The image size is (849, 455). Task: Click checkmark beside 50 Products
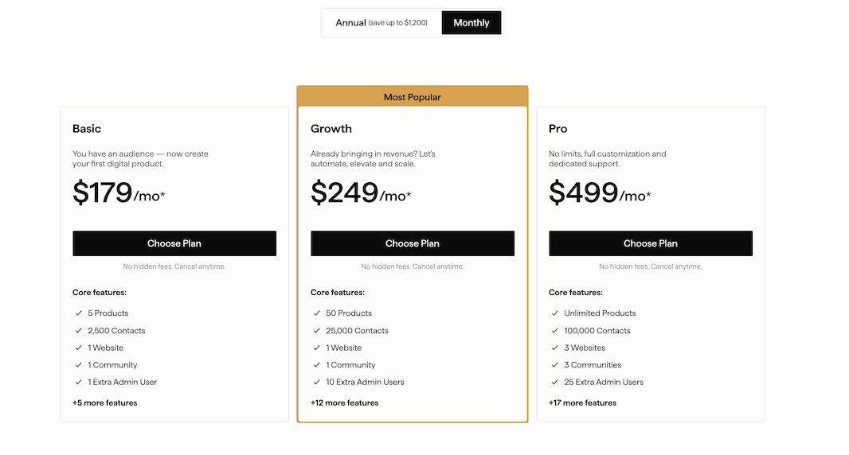coord(317,313)
